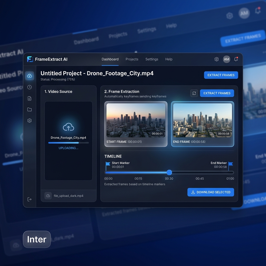Open the AM user avatar
The image size is (266, 266).
pyautogui.click(x=227, y=59)
